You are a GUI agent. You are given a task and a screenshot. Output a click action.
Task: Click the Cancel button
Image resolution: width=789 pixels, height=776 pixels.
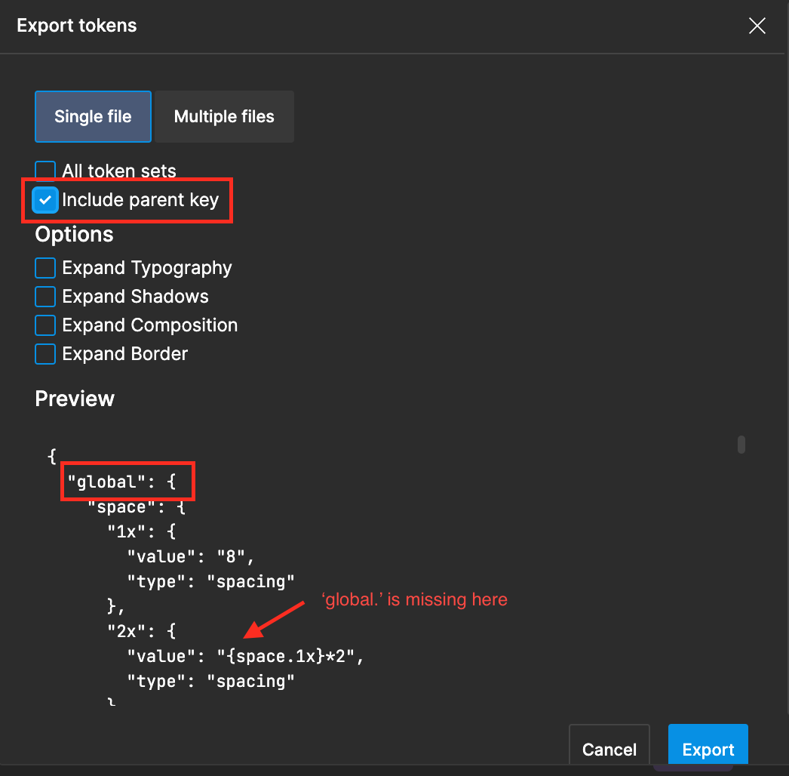[x=609, y=749]
